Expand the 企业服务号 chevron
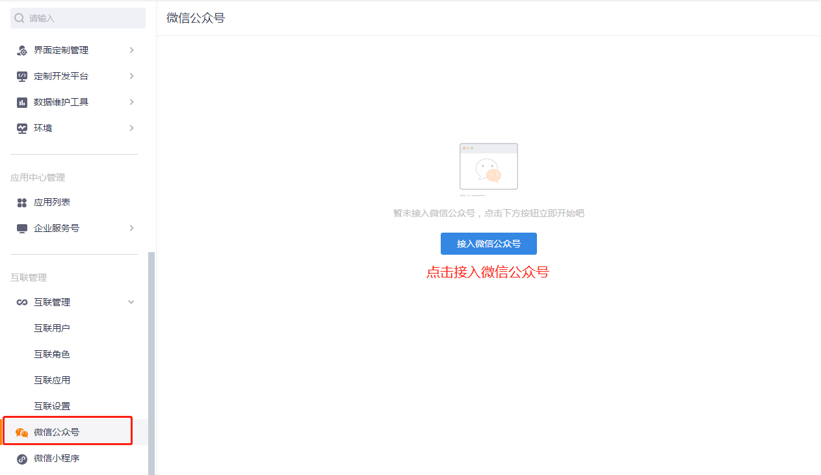Viewport: 821px width, 475px height. point(131,228)
